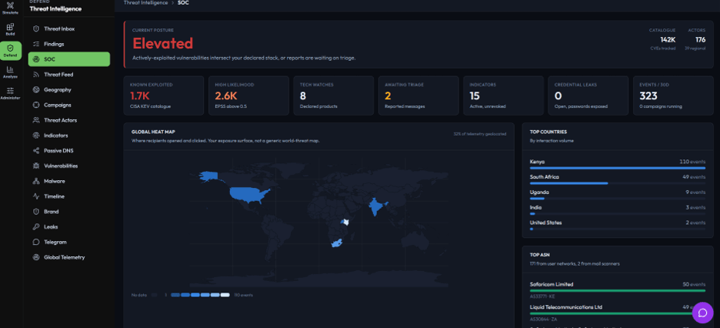The height and width of the screenshot is (328, 720).
Task: Click the United States on heat map
Action: pos(248,194)
